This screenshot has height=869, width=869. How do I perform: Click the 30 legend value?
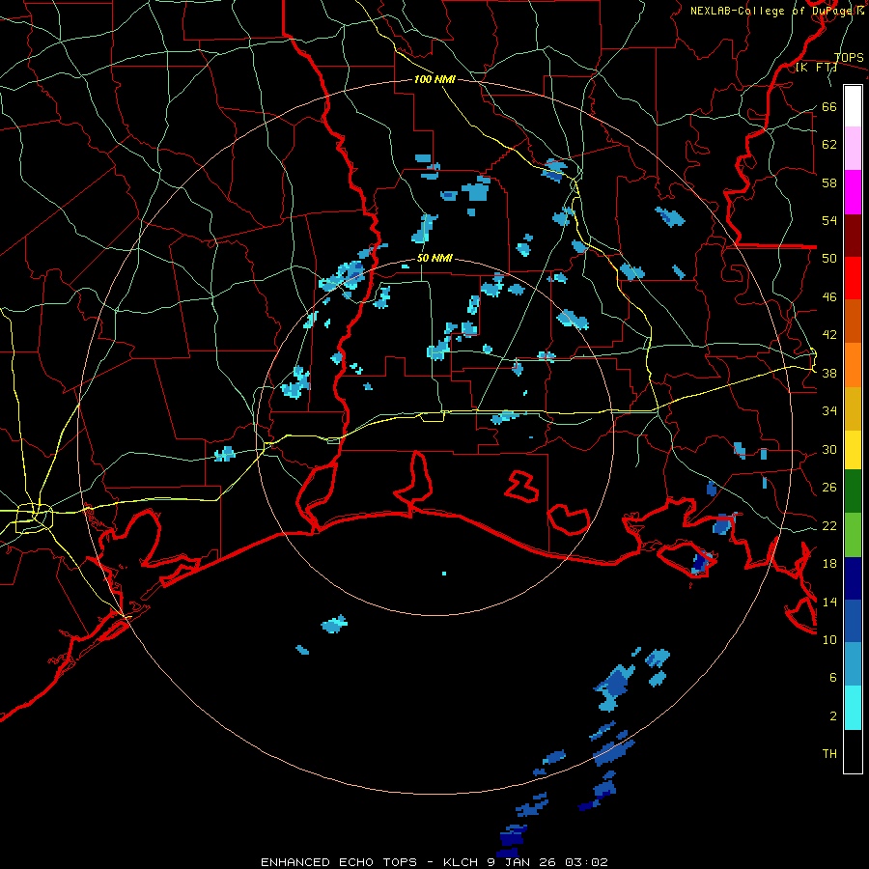[829, 449]
